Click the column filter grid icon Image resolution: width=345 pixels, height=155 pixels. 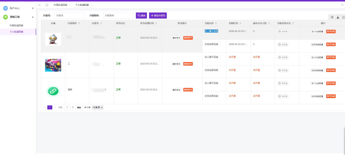tap(332, 17)
